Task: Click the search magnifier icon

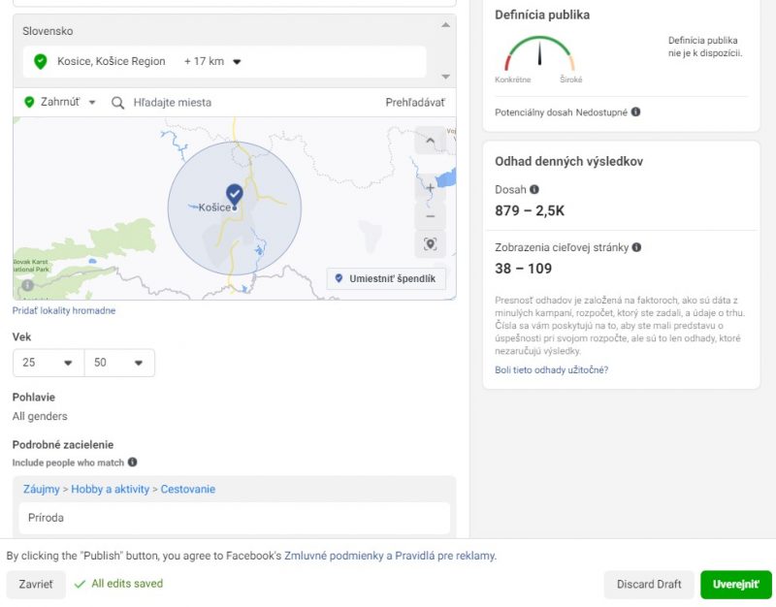Action: 117,103
